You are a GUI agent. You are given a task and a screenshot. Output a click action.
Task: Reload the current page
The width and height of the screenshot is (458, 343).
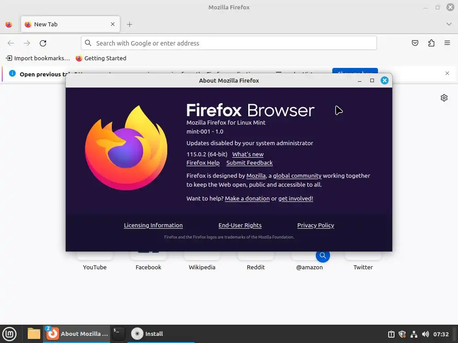tap(43, 43)
